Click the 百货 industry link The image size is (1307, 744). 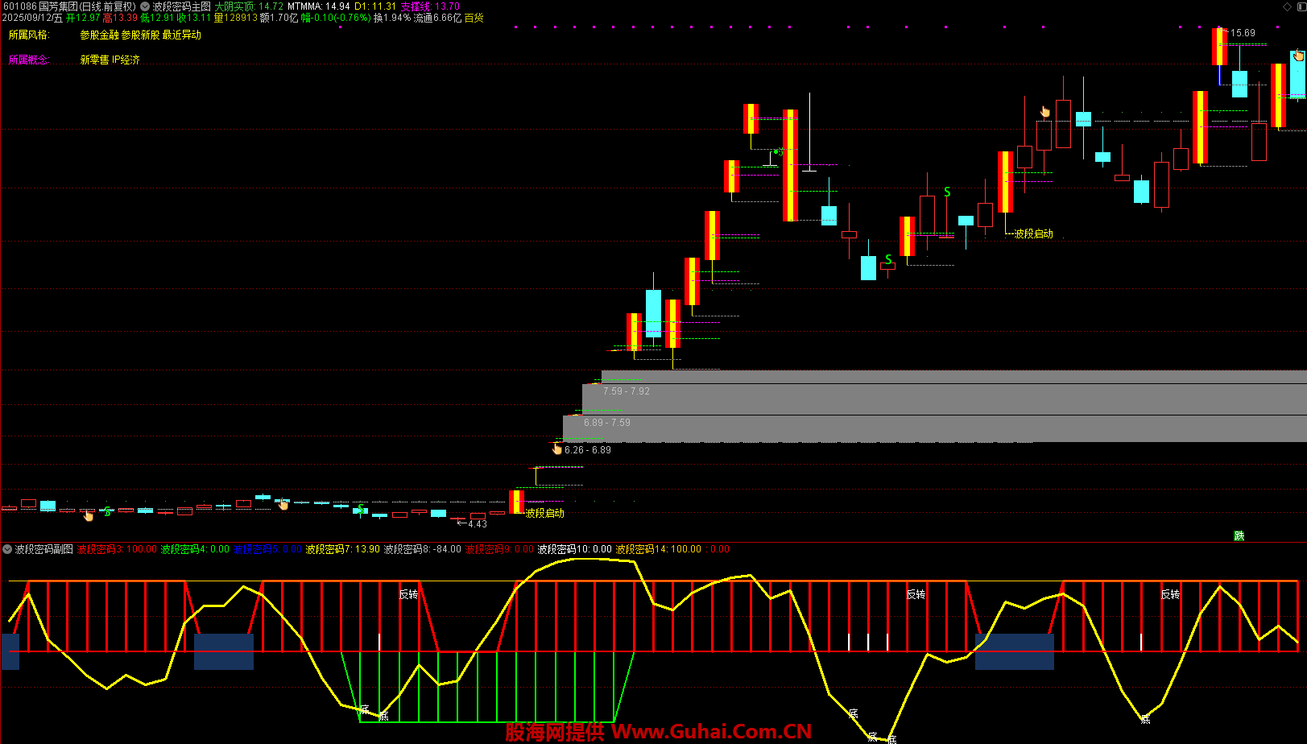(474, 18)
